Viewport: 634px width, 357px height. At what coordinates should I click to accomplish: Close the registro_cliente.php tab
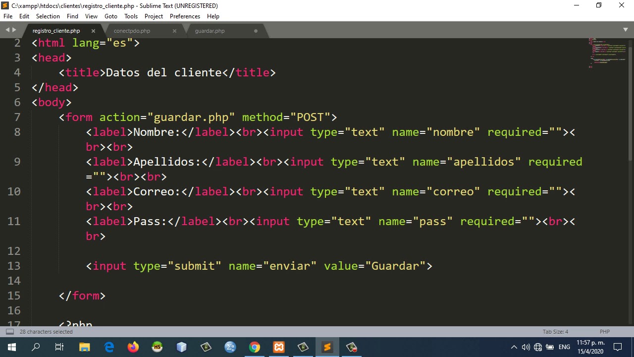coord(93,31)
